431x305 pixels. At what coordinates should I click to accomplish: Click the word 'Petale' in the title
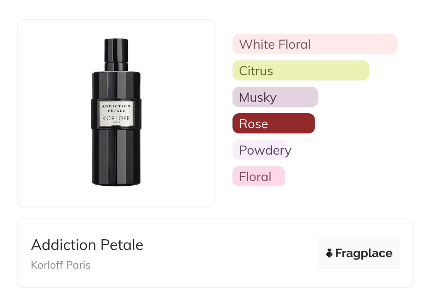point(122,245)
